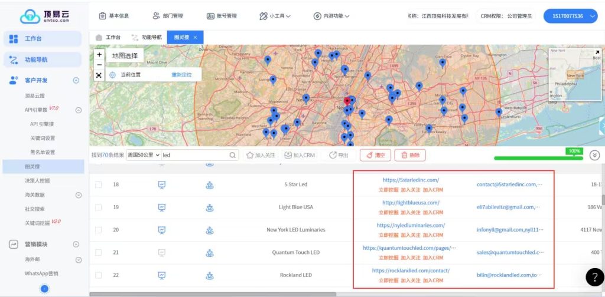This screenshot has height=297, width=605.
Task: Zoom in on the map
Action: point(99,54)
